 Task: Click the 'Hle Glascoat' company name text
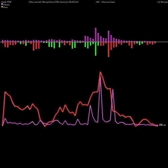[x=102, y=2]
